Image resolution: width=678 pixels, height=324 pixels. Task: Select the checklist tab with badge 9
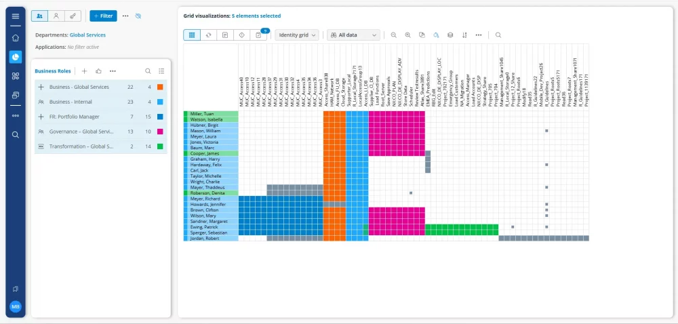258,35
